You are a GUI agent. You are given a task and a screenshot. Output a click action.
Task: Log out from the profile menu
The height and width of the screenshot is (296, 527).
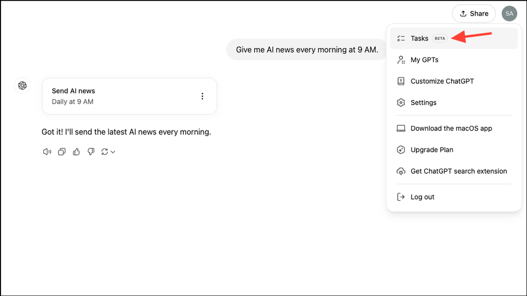[422, 197]
